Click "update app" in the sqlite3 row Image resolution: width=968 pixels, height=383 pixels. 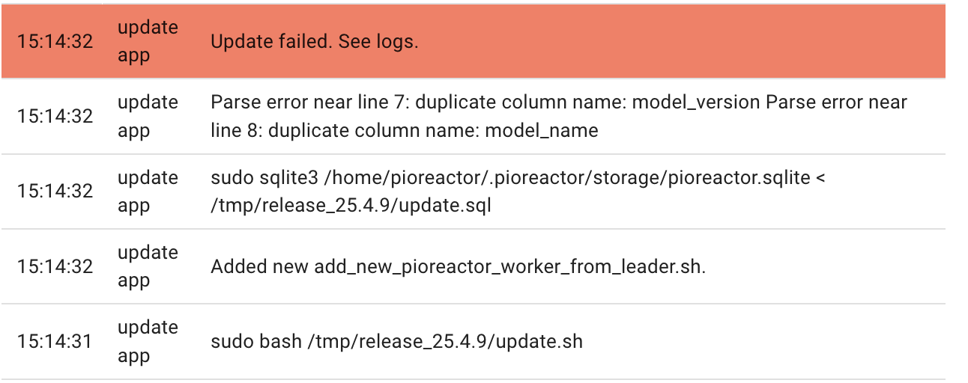pos(148,191)
